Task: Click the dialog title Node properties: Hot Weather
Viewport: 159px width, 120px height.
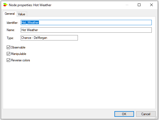Action: point(30,5)
